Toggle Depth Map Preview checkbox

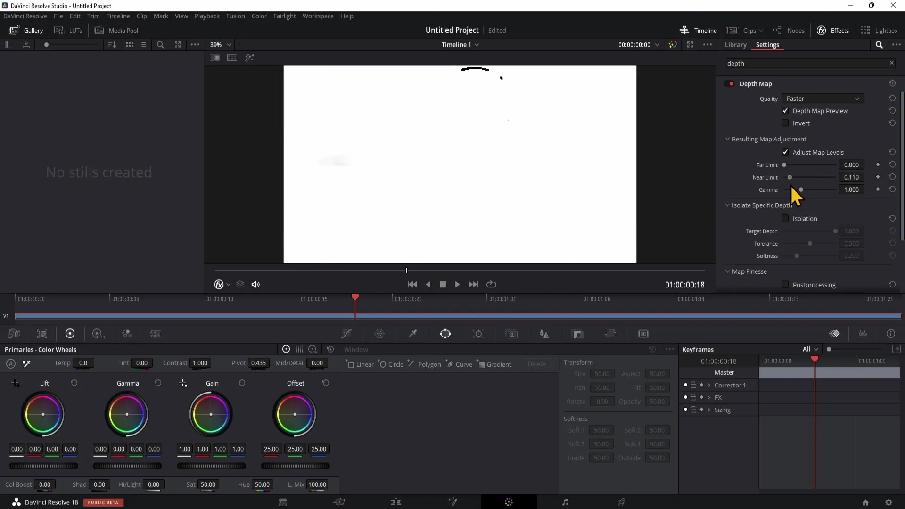pos(786,111)
